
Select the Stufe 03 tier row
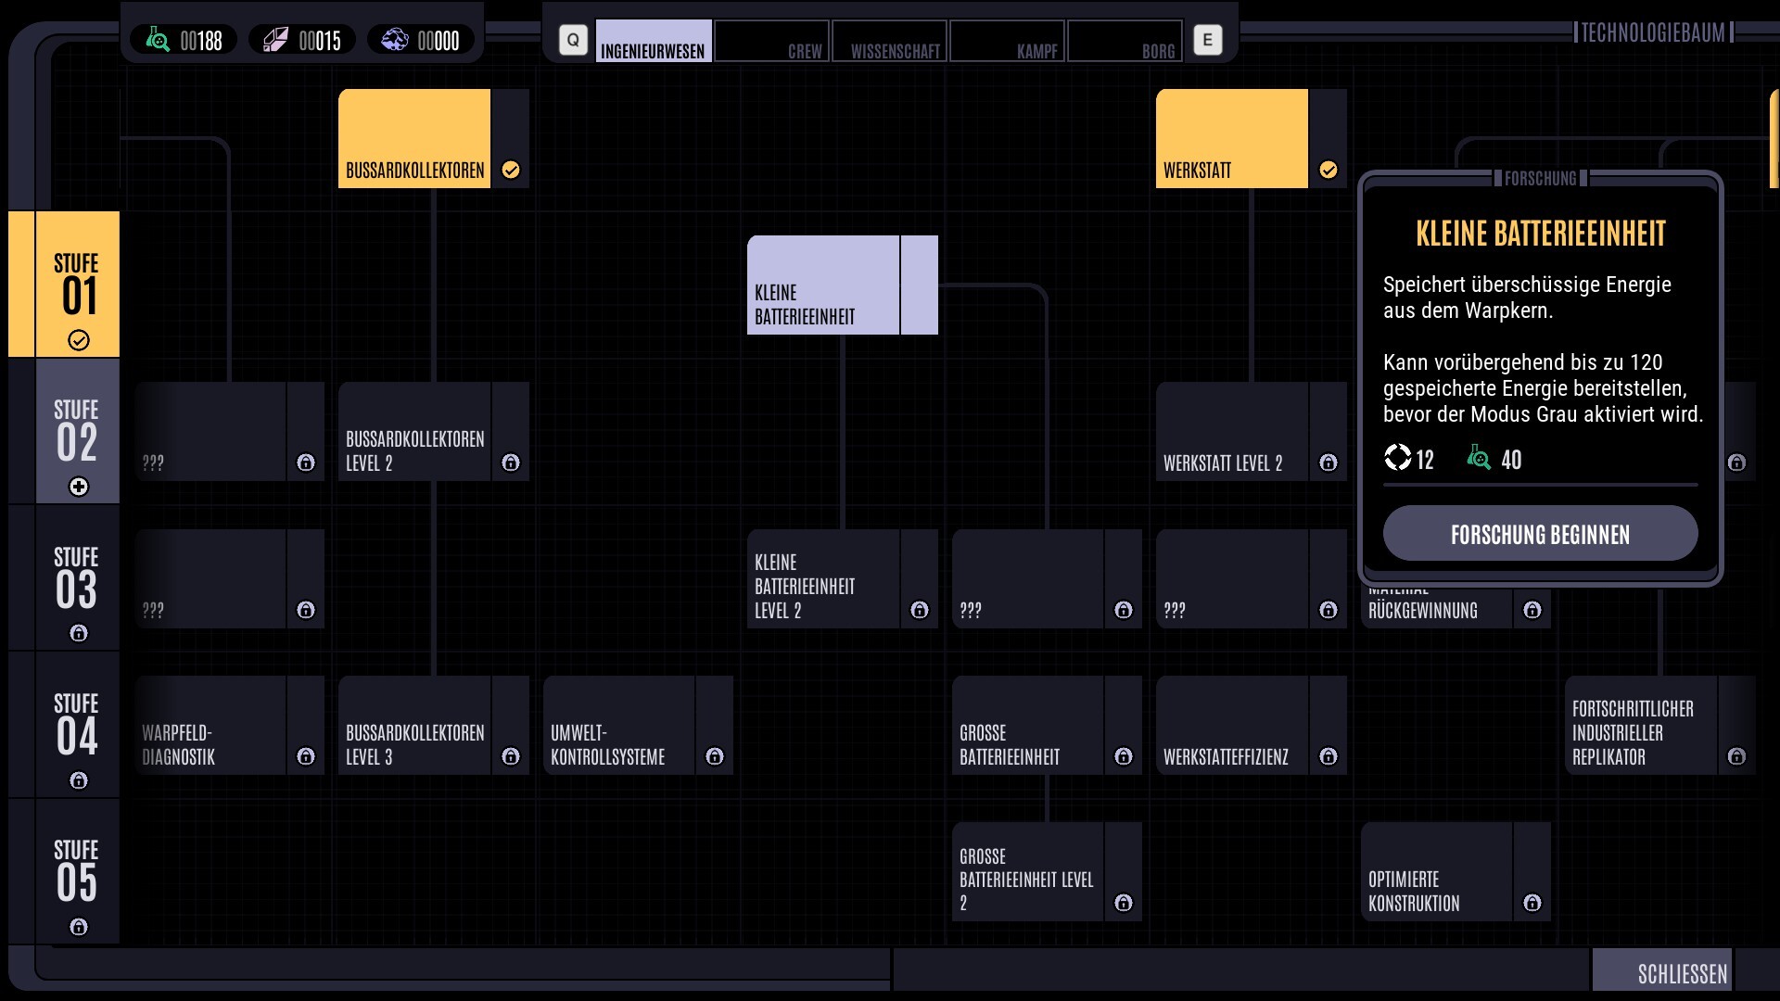(78, 578)
